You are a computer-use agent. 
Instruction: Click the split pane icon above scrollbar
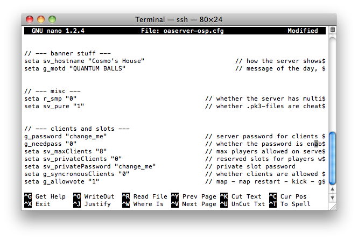pyautogui.click(x=333, y=30)
